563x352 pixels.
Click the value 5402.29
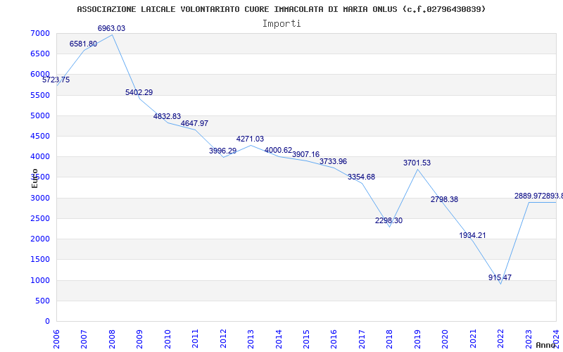coord(139,93)
